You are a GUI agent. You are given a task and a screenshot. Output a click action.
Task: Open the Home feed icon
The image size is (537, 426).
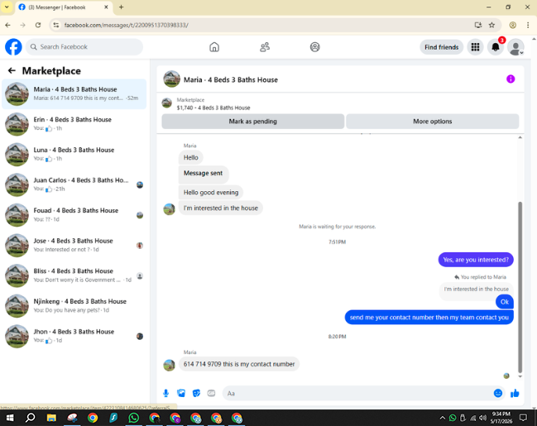[214, 47]
